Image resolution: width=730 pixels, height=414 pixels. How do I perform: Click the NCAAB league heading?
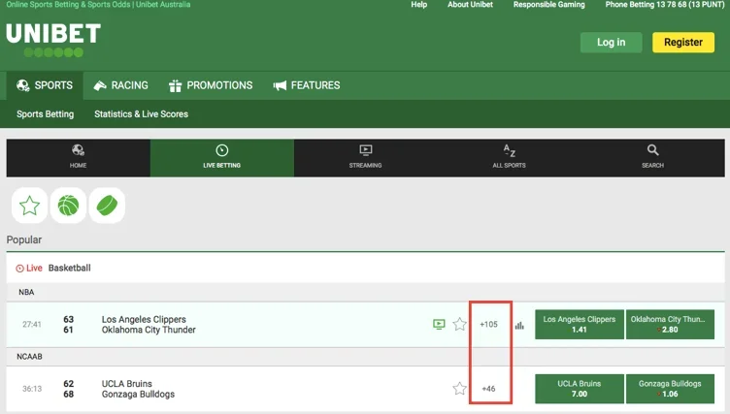coord(29,357)
